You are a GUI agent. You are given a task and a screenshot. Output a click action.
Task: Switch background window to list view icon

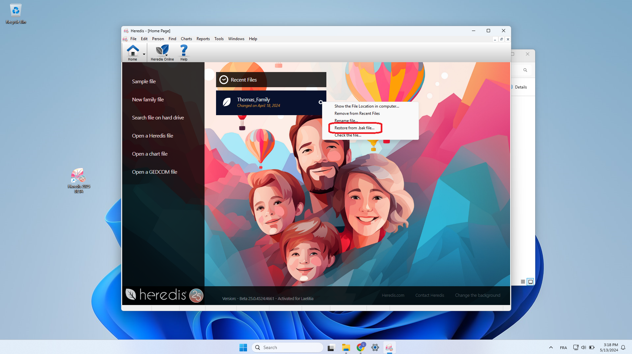coord(523,282)
